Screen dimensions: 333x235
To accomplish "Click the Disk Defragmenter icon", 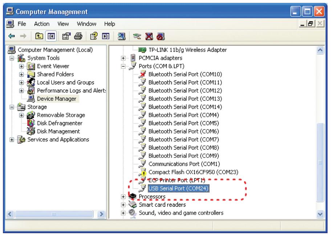I will [31, 123].
